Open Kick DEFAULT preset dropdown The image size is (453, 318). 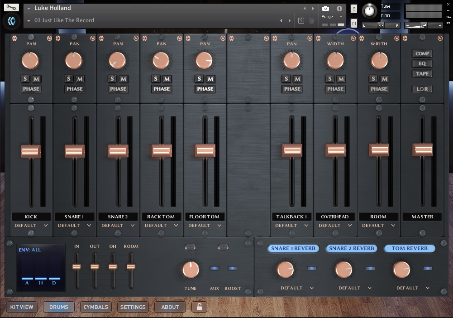(31, 225)
